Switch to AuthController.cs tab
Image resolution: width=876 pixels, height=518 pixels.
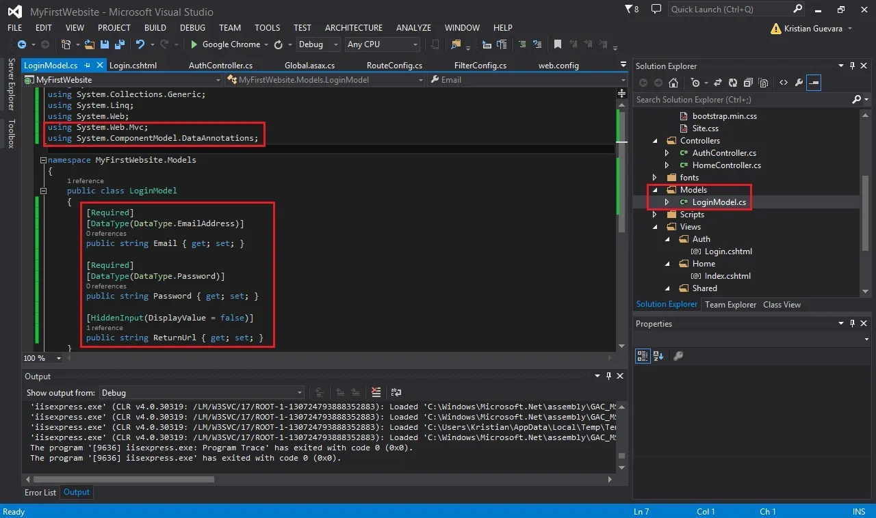220,66
